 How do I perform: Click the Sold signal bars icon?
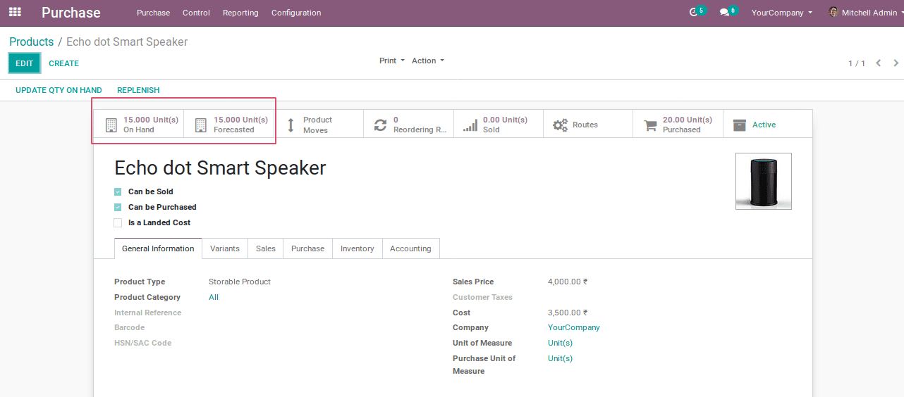470,125
